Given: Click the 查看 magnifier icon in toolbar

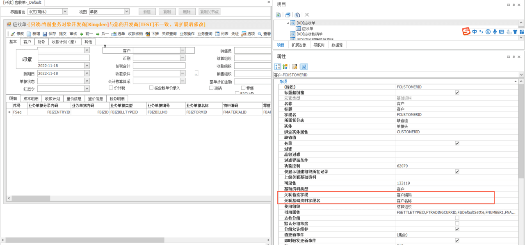Looking at the screenshot, I should (260, 34).
